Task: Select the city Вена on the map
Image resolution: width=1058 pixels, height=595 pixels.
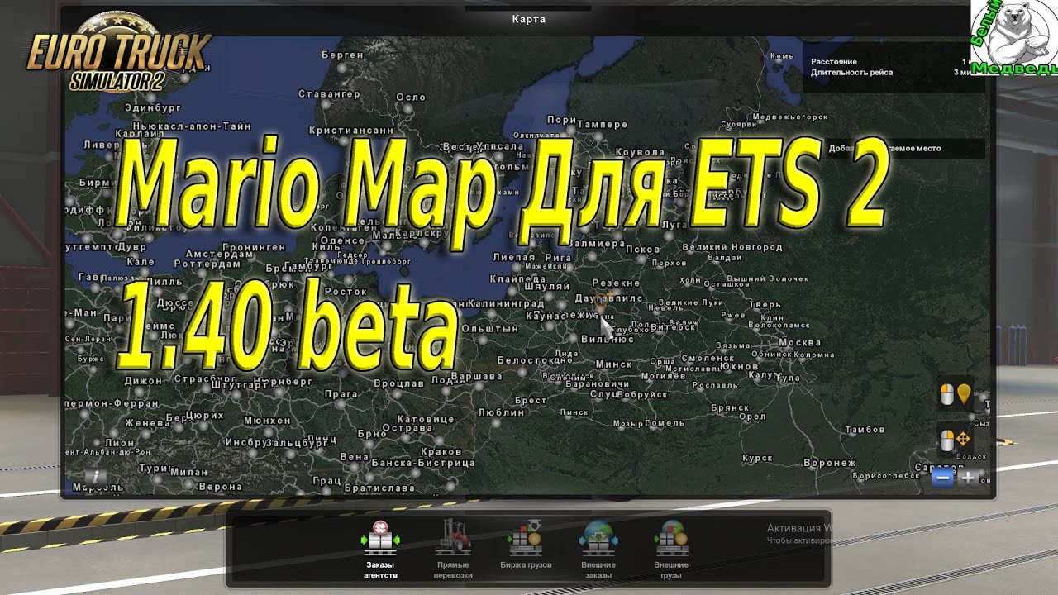Action: click(x=354, y=456)
